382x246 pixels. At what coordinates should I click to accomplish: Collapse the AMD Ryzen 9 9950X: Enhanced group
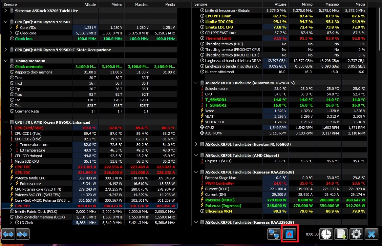tap(6, 122)
